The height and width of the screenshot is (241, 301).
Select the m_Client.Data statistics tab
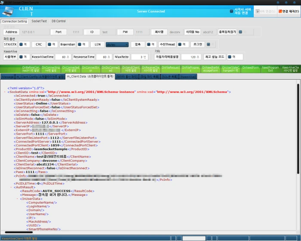point(90,77)
